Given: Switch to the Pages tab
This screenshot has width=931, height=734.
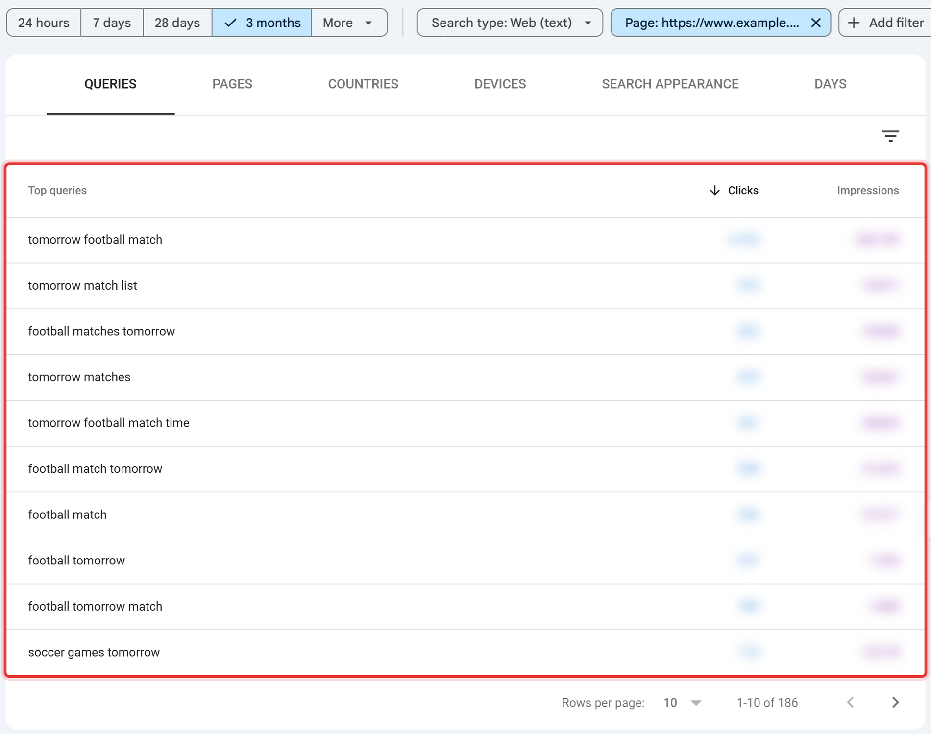Looking at the screenshot, I should tap(232, 84).
